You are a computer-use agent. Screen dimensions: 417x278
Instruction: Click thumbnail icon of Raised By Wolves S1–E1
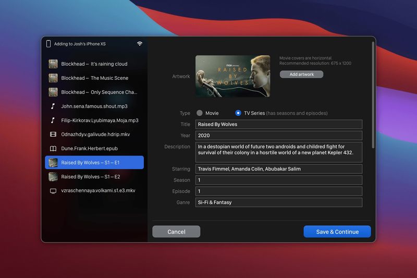[53, 163]
